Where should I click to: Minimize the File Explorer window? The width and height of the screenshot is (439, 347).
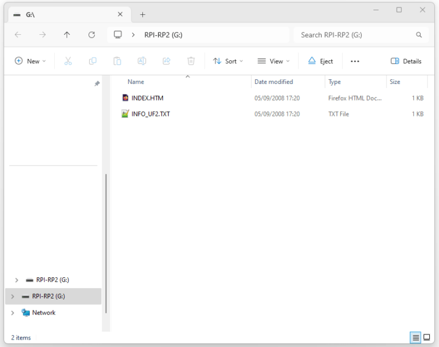point(376,10)
